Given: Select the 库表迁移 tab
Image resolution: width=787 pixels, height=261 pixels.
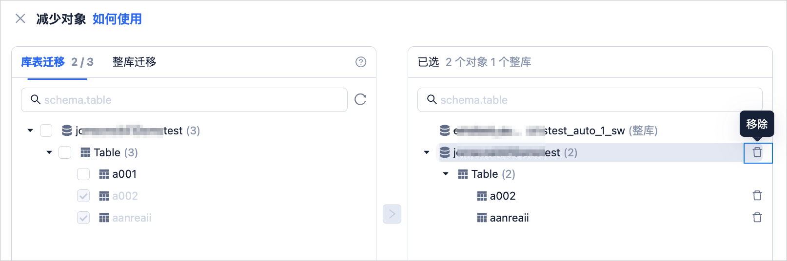Looking at the screenshot, I should (x=43, y=62).
